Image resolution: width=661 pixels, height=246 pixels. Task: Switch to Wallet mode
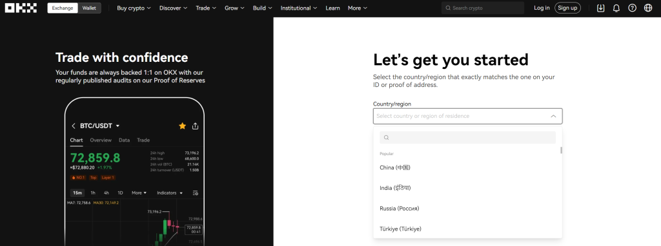pos(89,8)
